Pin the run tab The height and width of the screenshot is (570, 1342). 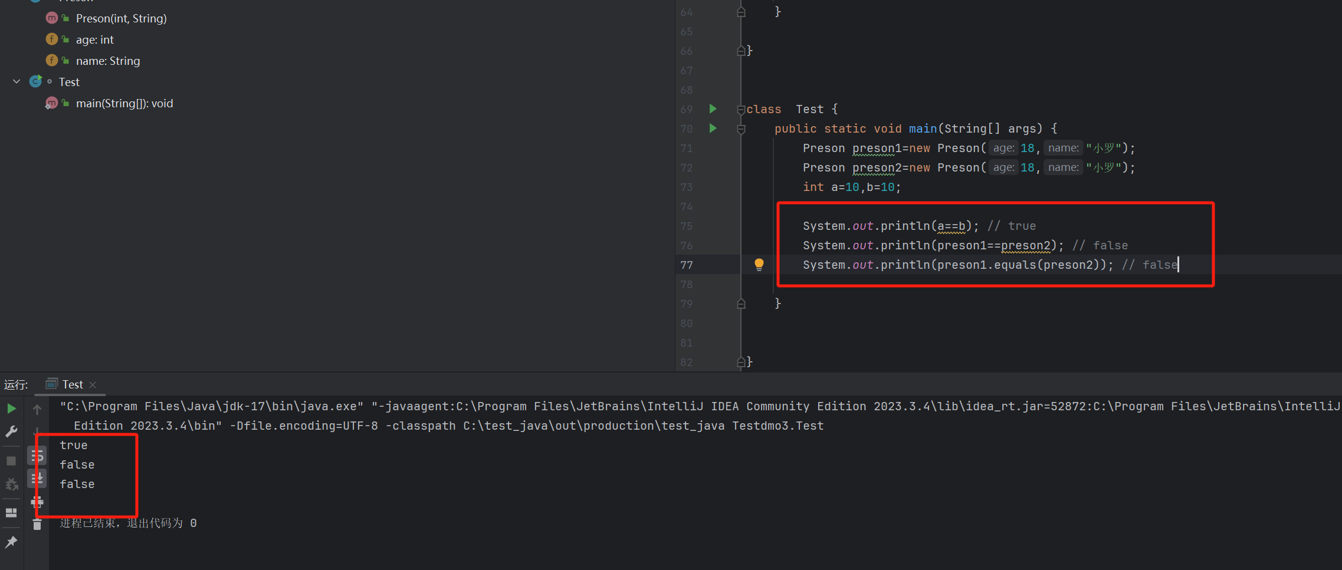pyautogui.click(x=11, y=542)
